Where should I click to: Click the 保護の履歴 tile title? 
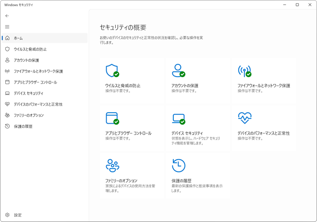(181, 181)
